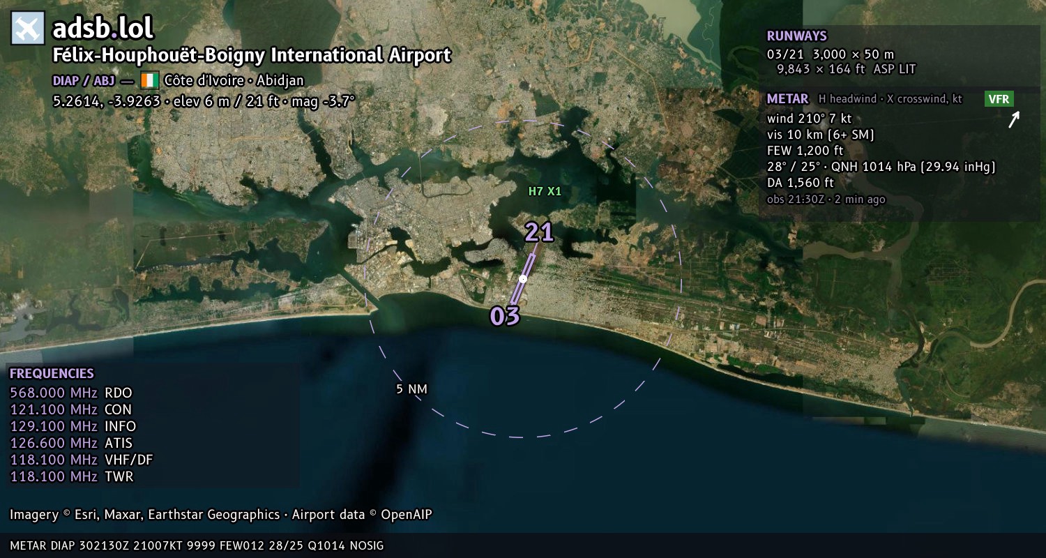Click the wind direction arrow icon
The height and width of the screenshot is (558, 1046).
(x=1014, y=120)
